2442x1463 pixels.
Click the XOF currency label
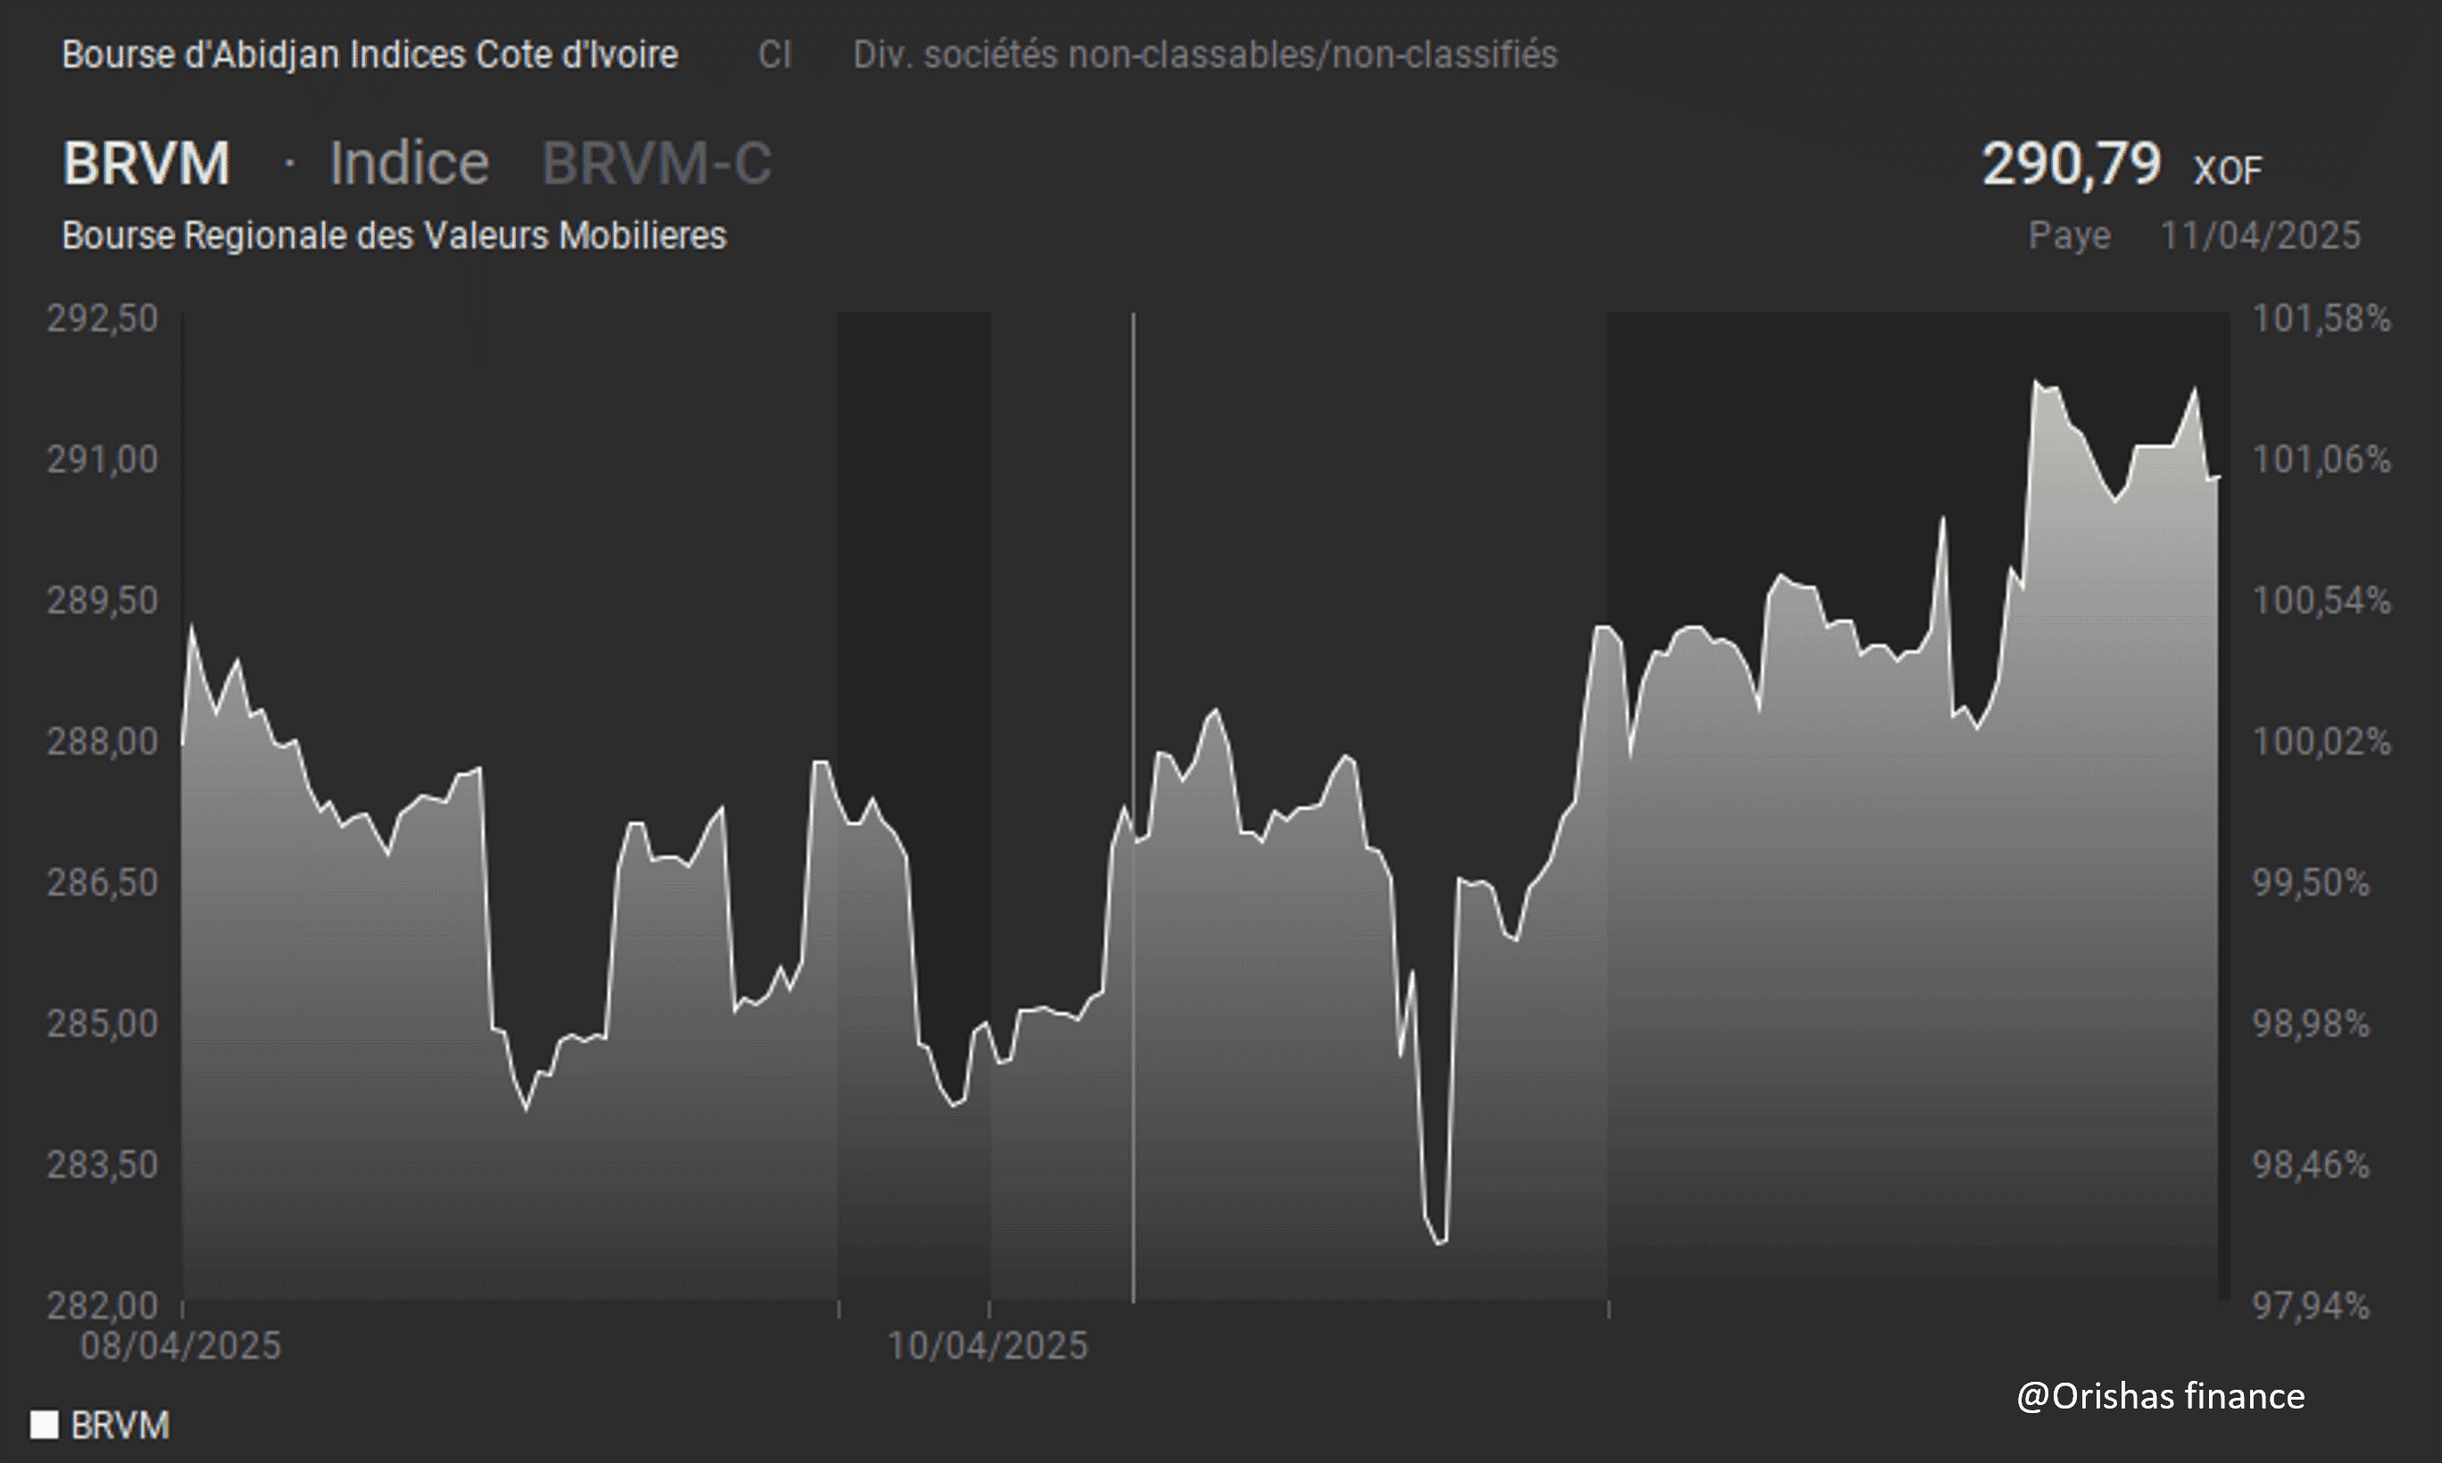tap(2227, 171)
